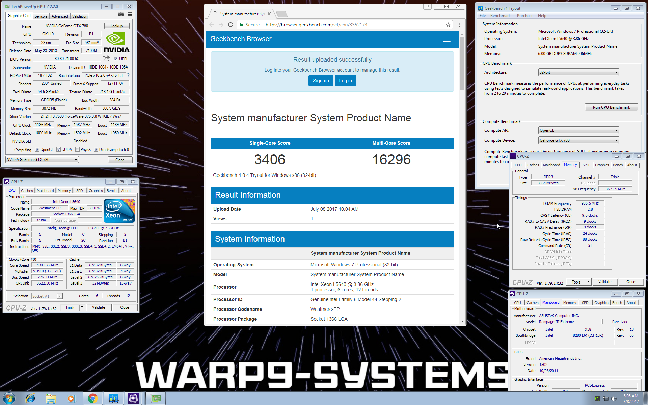Open the Help menu in Geekbench 4

pyautogui.click(x=542, y=16)
